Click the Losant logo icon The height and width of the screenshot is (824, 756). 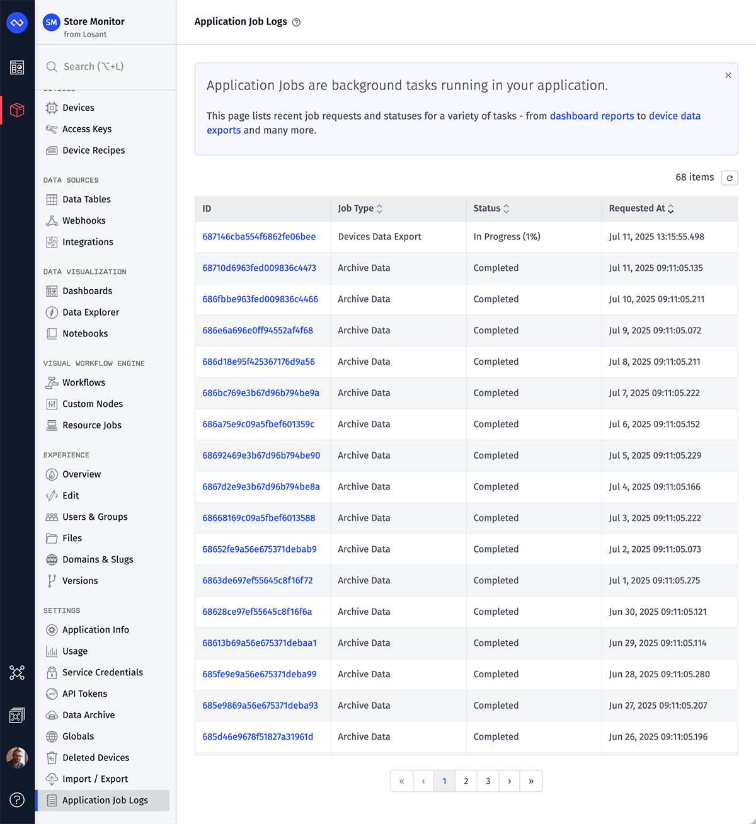point(17,23)
